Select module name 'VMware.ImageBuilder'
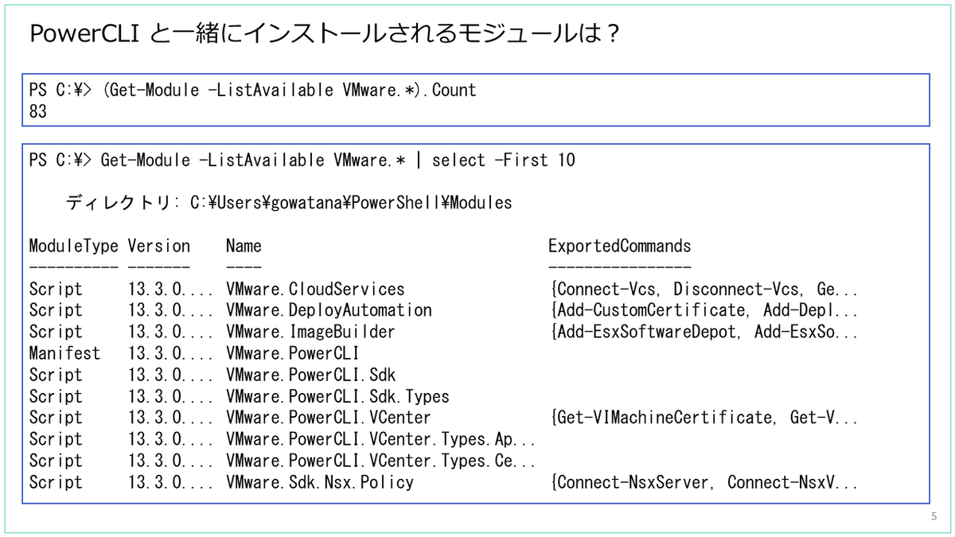The height and width of the screenshot is (537, 955). tap(310, 332)
